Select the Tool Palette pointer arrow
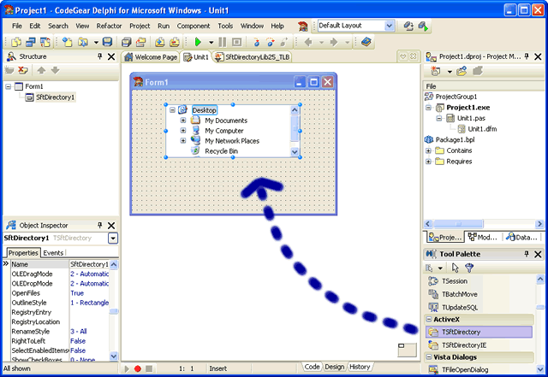The width and height of the screenshot is (548, 377). coord(455,268)
